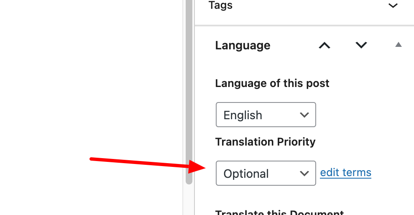Screen dimensions: 414x215
Task: Select the word Optional in the priority box
Action: coord(246,174)
